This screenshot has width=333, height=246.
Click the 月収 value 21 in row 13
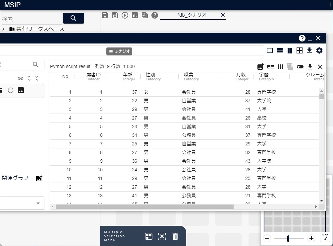coord(248,196)
